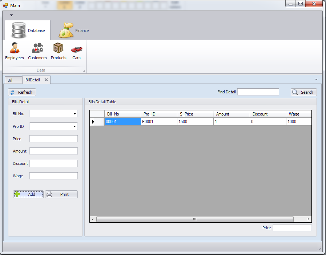The height and width of the screenshot is (255, 326).
Task: Focus the Find Detail input field
Action: point(258,92)
